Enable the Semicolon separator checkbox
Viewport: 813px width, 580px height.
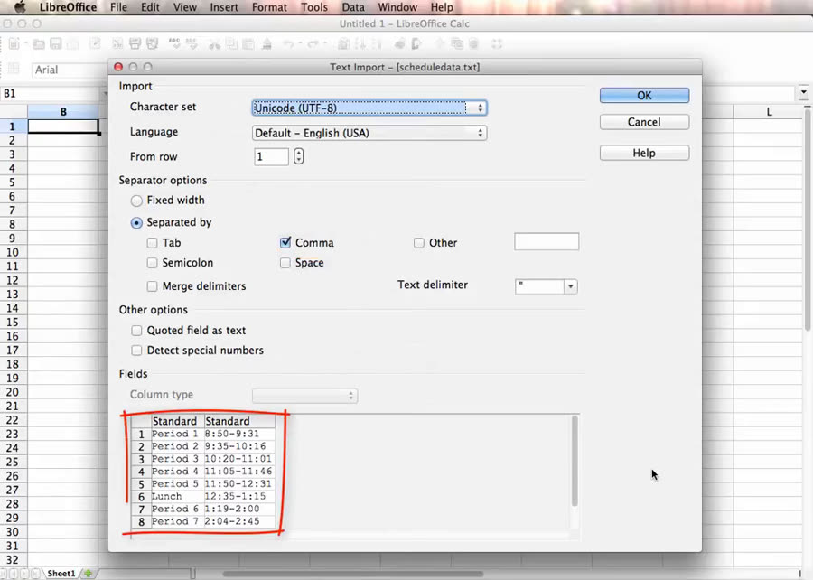pos(152,263)
